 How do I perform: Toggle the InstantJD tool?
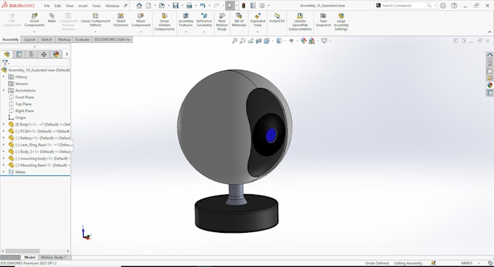coord(277,18)
